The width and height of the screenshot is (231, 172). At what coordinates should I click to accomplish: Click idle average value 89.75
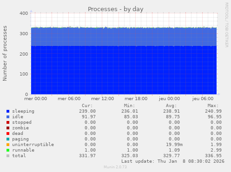click(173, 117)
